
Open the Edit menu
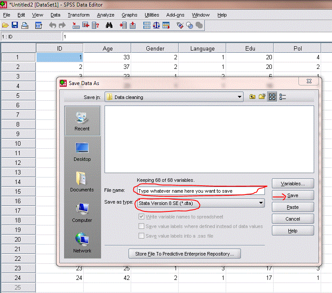pos(21,15)
